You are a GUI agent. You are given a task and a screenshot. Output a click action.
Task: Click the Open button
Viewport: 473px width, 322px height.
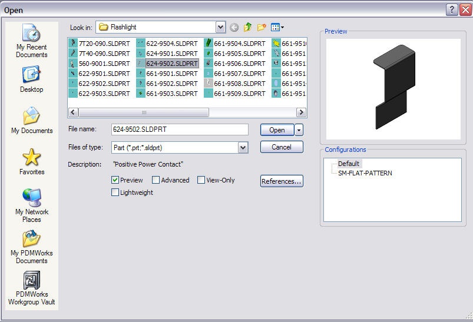[277, 130]
